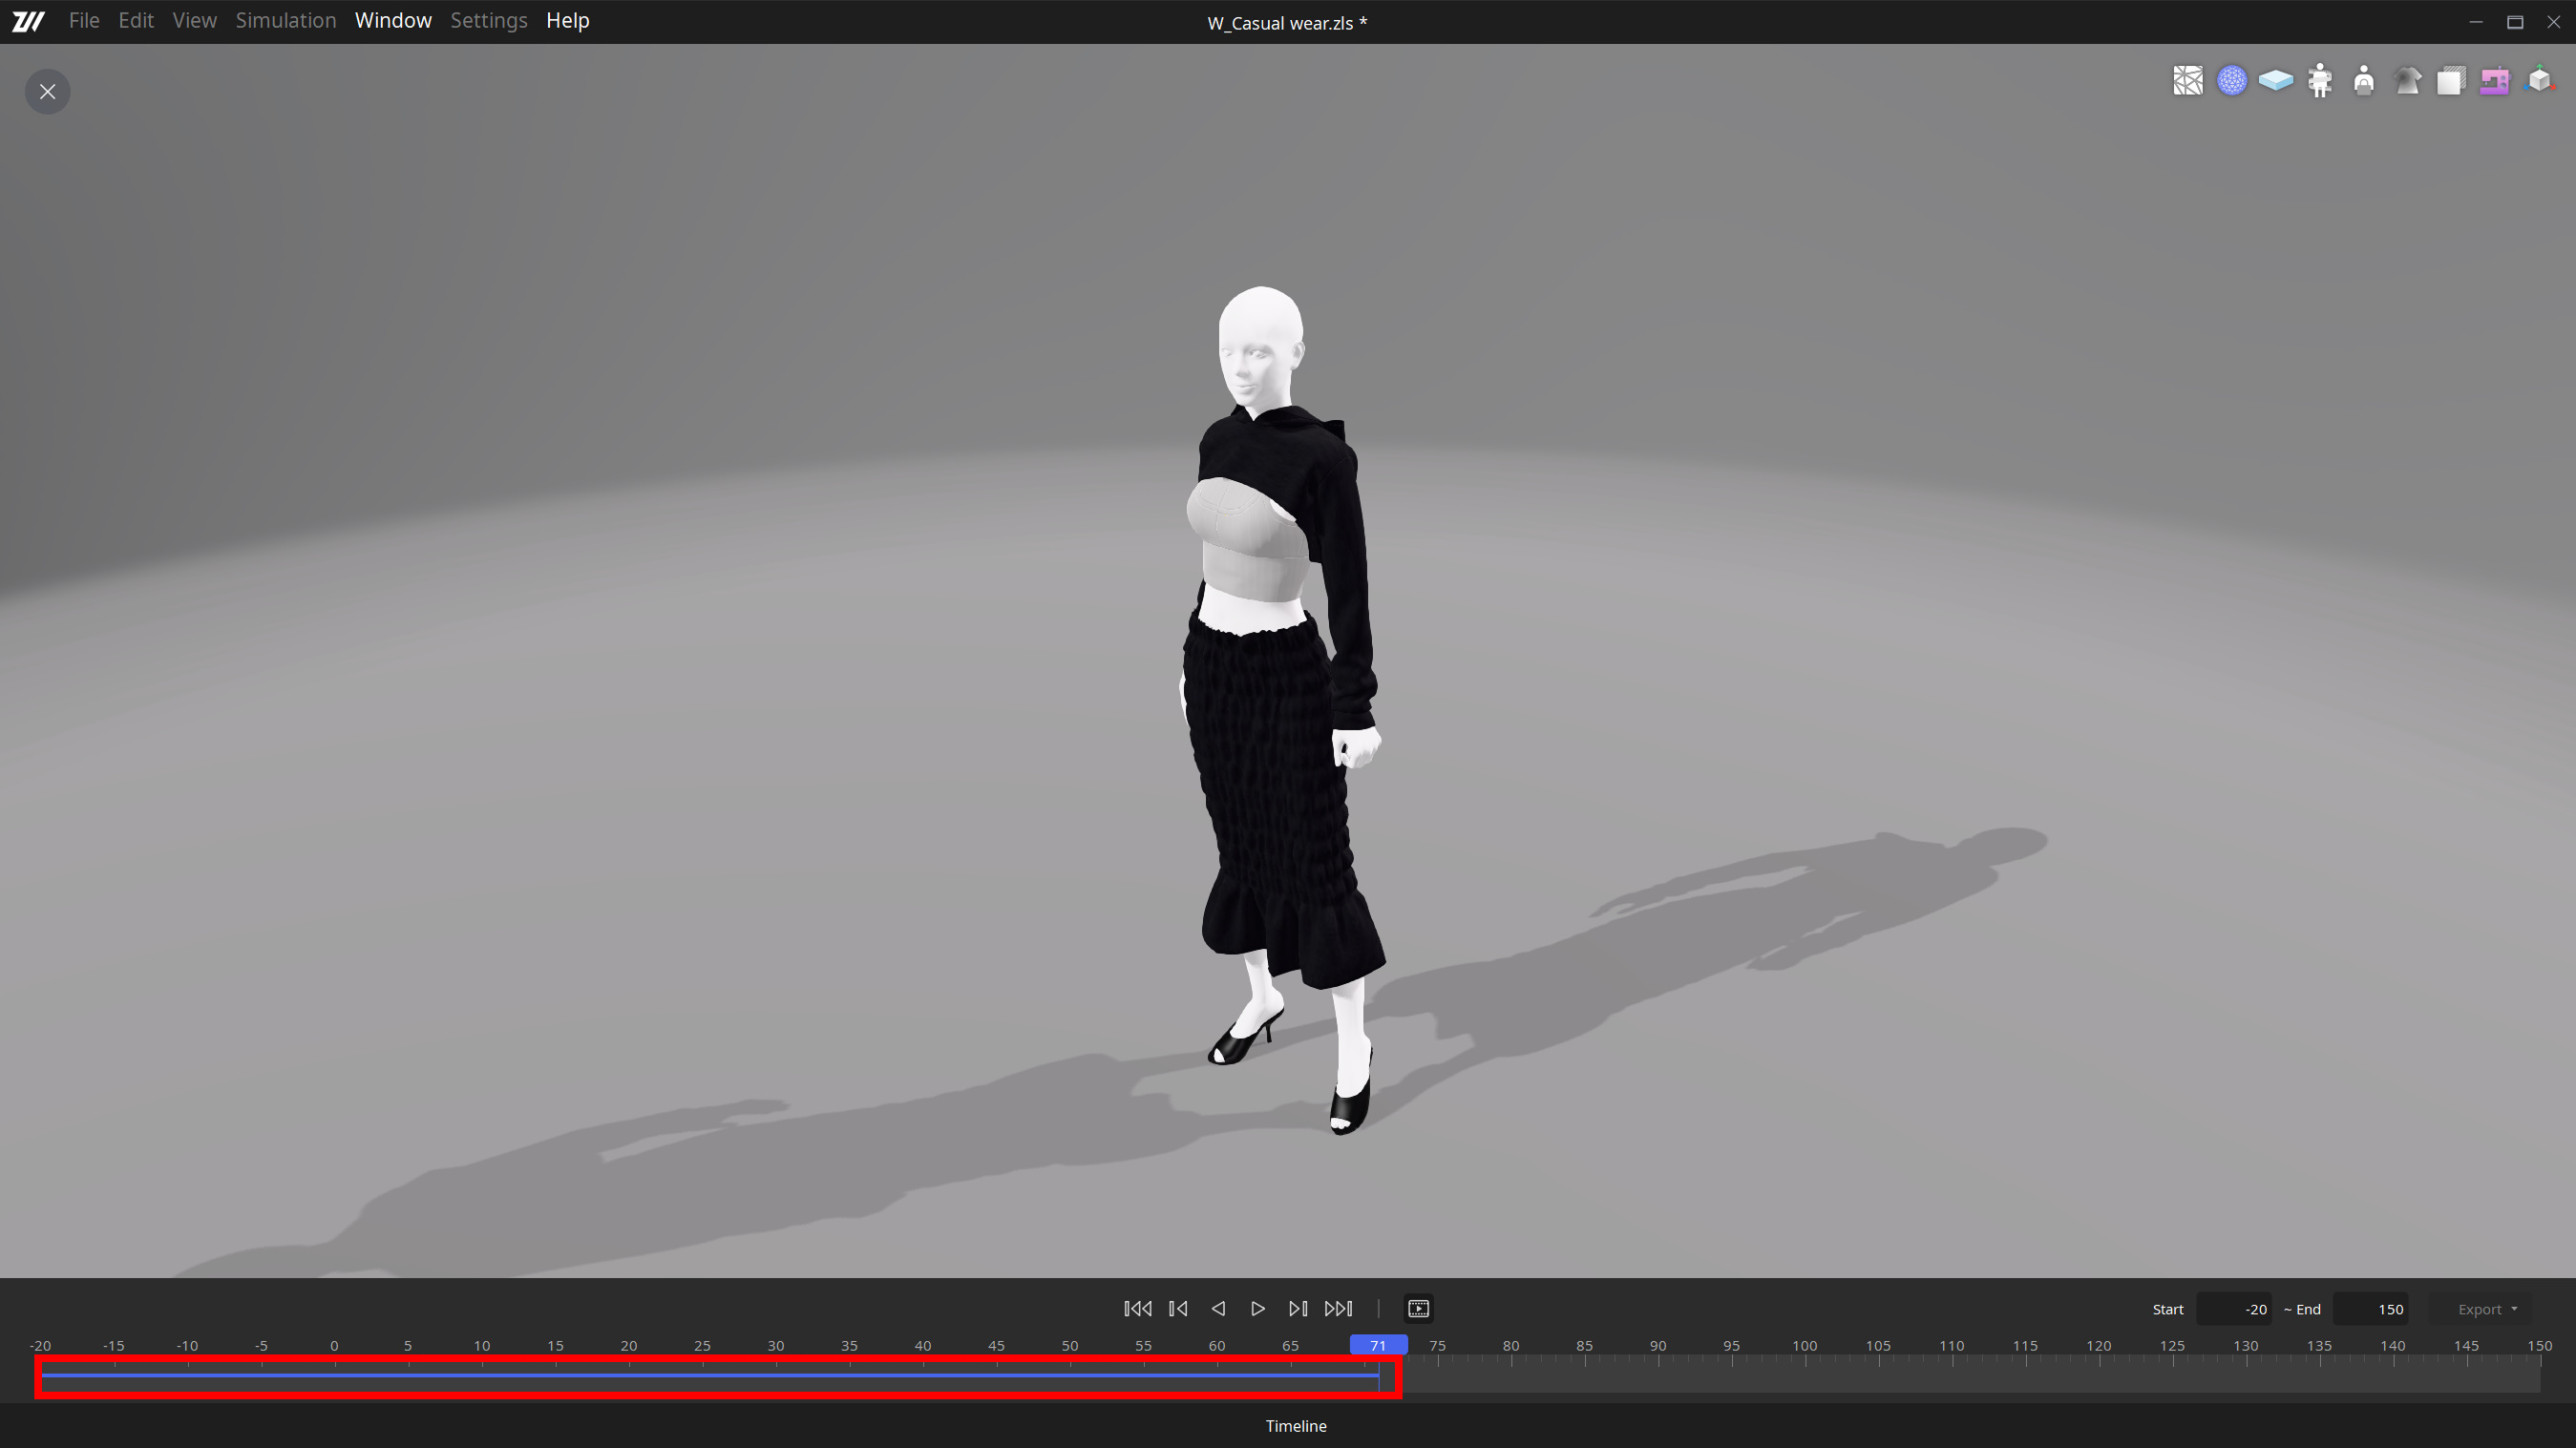Open the Settings menu
2576x1448 pixels.
pyautogui.click(x=489, y=21)
